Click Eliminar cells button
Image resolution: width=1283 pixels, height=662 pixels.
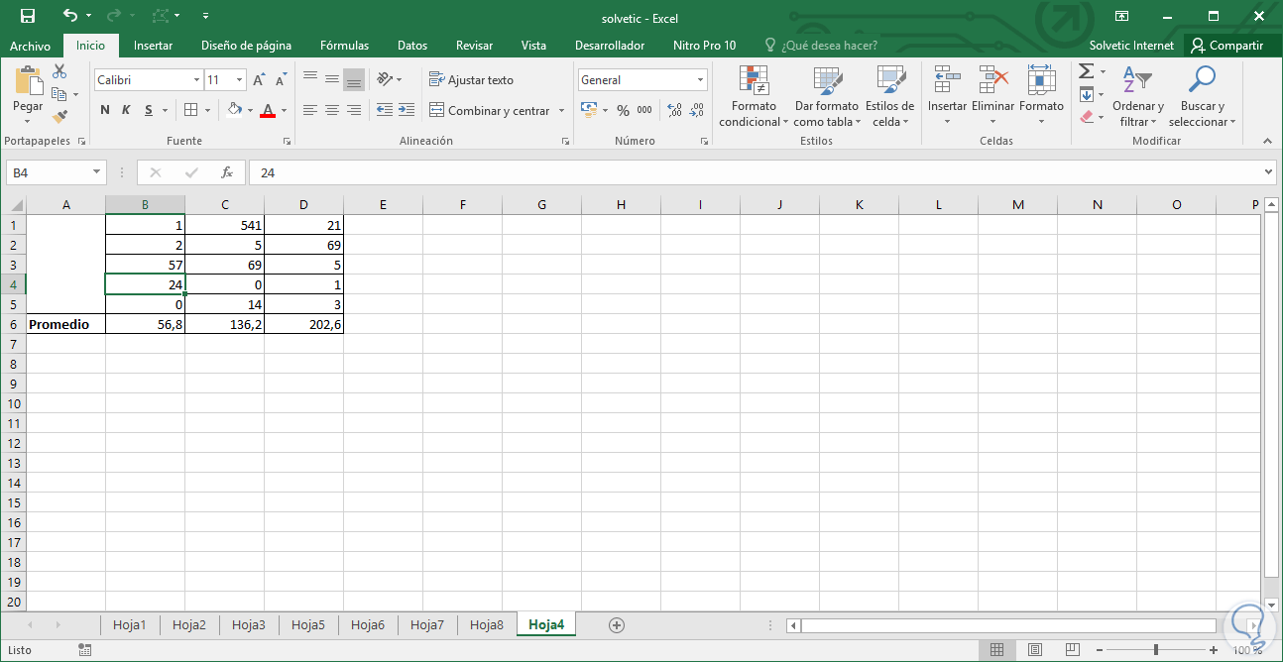click(992, 97)
